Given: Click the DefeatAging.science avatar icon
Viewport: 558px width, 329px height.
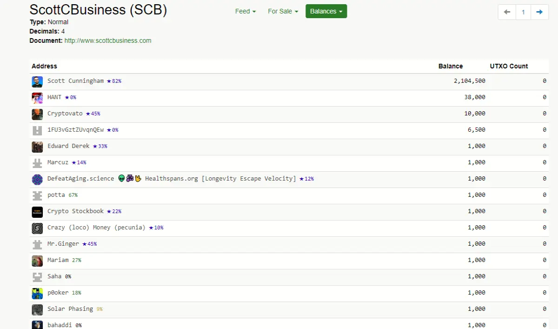Looking at the screenshot, I should [x=37, y=180].
